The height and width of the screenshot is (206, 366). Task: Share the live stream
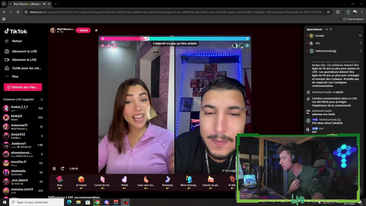coord(96,30)
